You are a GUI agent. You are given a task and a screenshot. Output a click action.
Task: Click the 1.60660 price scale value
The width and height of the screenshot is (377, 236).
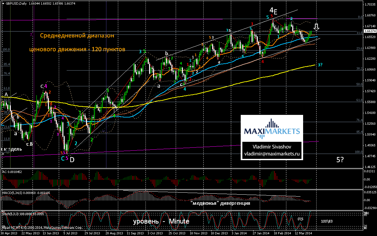[x=370, y=70]
